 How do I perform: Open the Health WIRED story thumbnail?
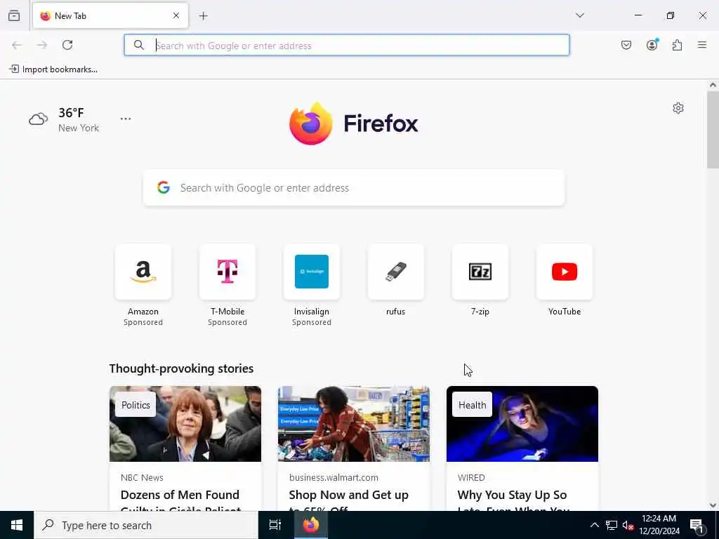click(522, 424)
